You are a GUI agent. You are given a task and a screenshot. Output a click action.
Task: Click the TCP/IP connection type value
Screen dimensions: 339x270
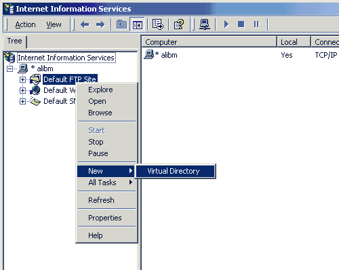(x=326, y=55)
